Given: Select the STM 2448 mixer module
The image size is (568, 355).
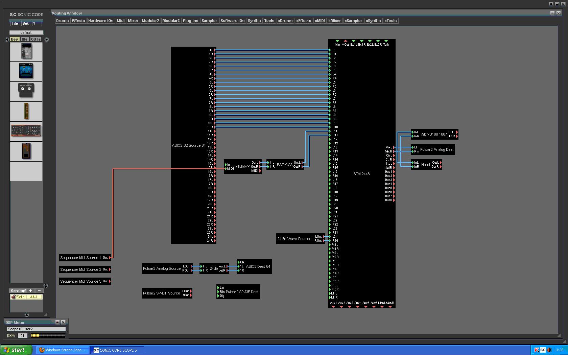Looking at the screenshot, I should pos(361,174).
